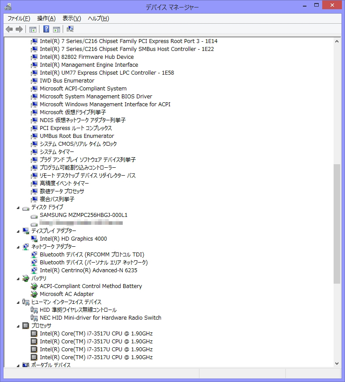Image resolution: width=345 pixels, height=382 pixels.
Task: Click the プロセッサ category icon
Action: point(25,326)
